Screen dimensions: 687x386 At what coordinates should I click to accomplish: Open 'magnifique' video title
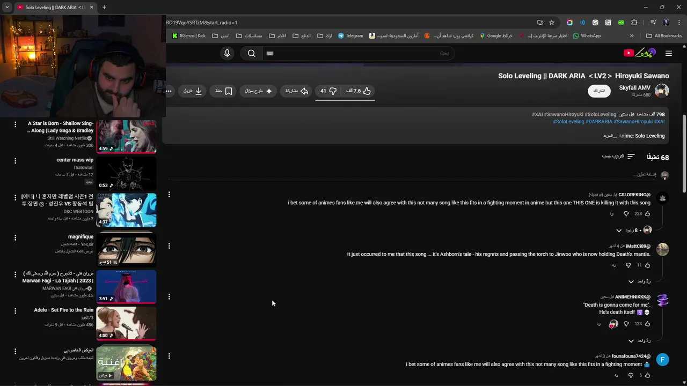(81, 236)
